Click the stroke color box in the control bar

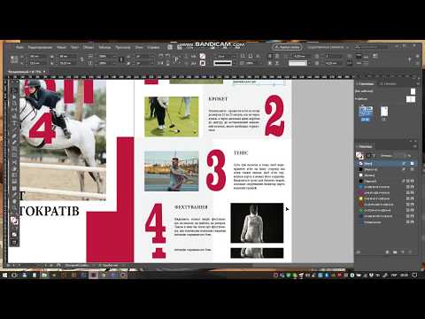[x=203, y=63]
